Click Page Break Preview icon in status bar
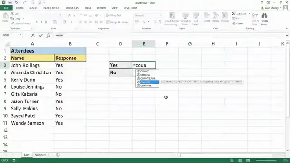 [x=248, y=160]
